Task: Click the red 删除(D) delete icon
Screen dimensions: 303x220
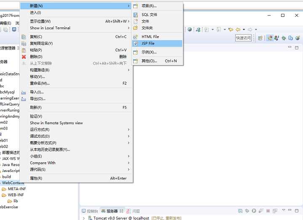Action: click(24, 57)
